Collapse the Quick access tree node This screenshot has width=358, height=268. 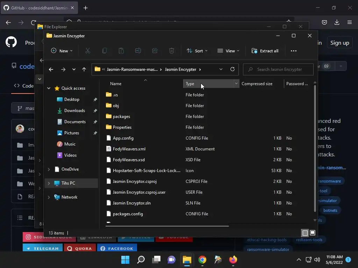pos(49,88)
